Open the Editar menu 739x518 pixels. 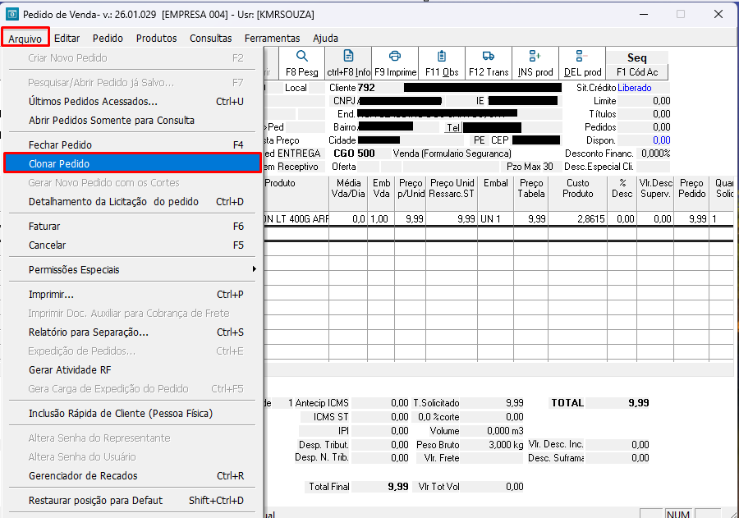pyautogui.click(x=67, y=39)
